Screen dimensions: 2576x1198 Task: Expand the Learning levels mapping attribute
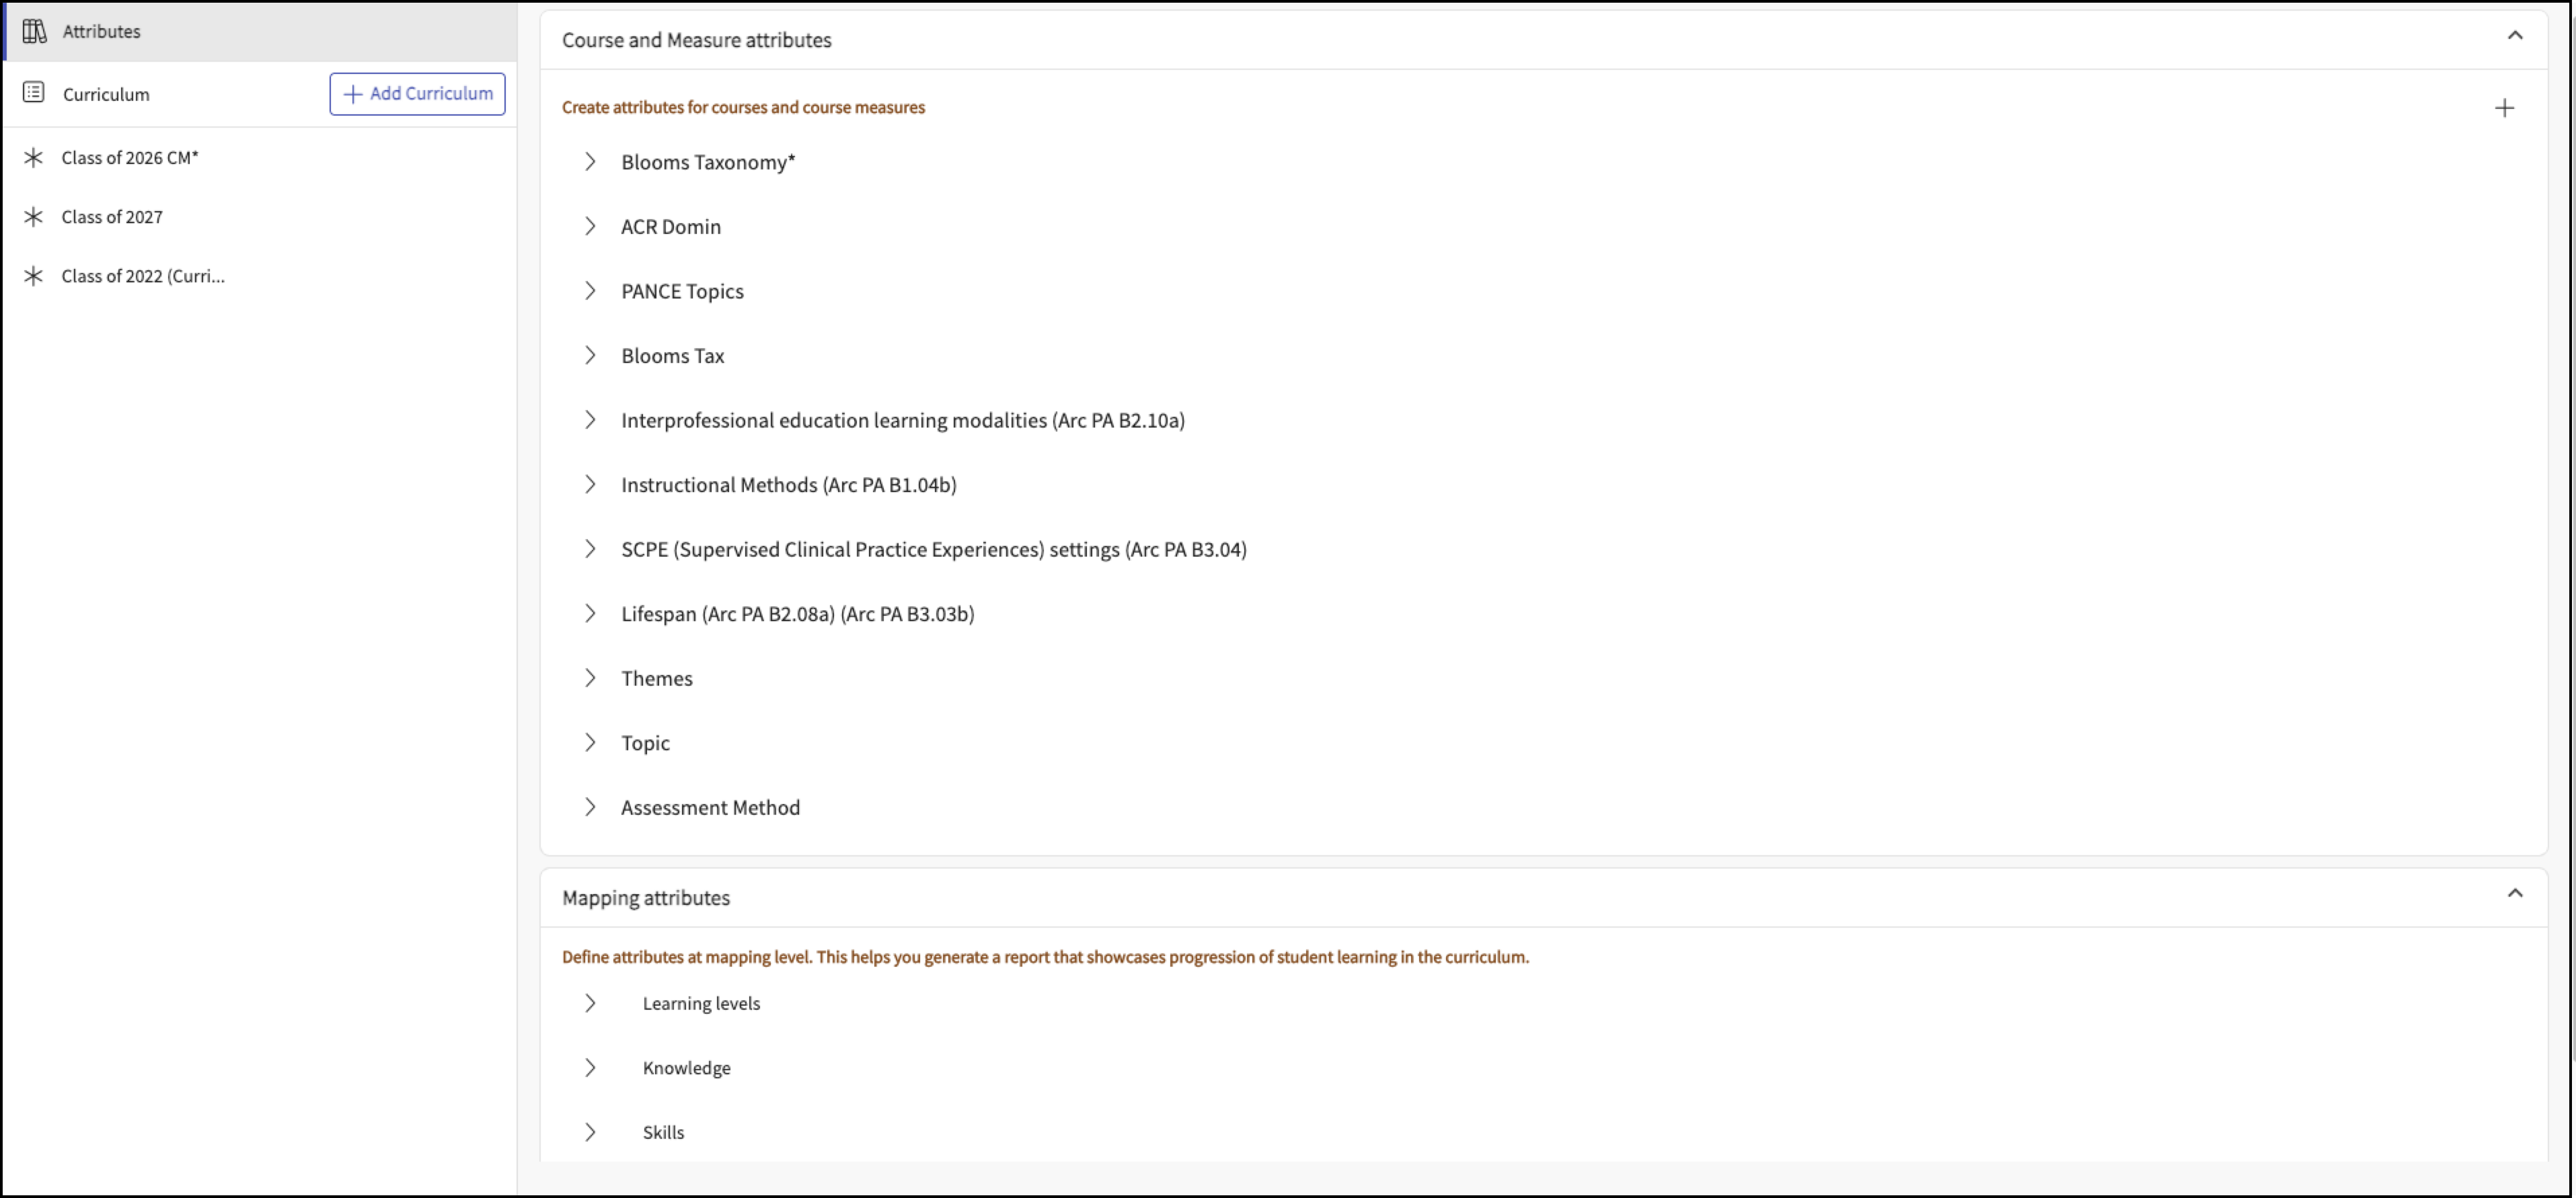click(590, 1003)
